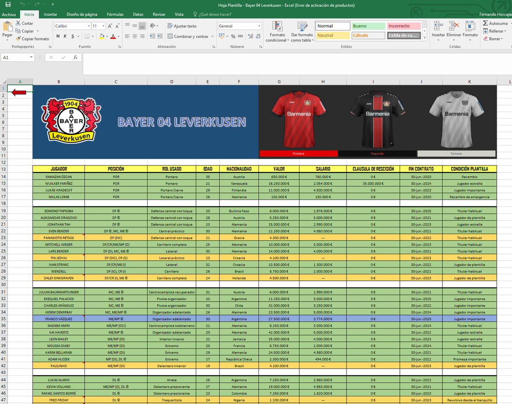Copy the selection with Copiar
The height and width of the screenshot is (404, 512).
coord(24,31)
